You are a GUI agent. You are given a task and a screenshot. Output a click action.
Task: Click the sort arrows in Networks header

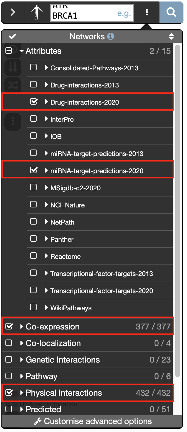point(171,37)
